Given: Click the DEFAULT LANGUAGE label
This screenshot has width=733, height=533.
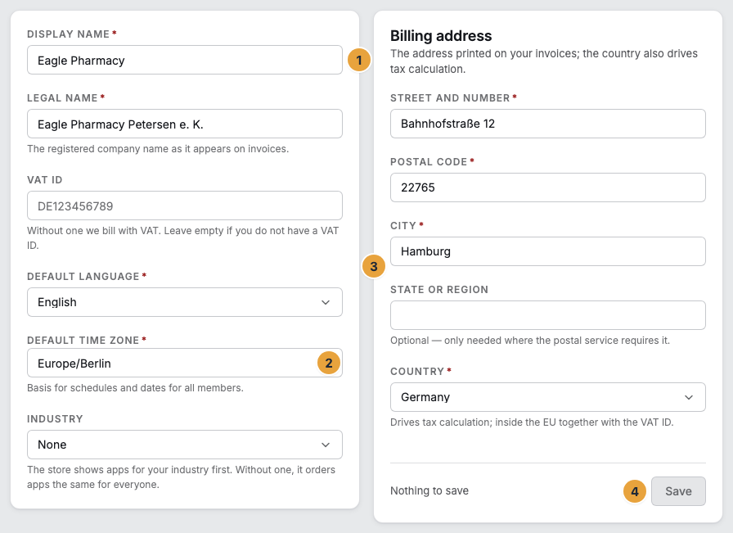Looking at the screenshot, I should click(x=83, y=277).
